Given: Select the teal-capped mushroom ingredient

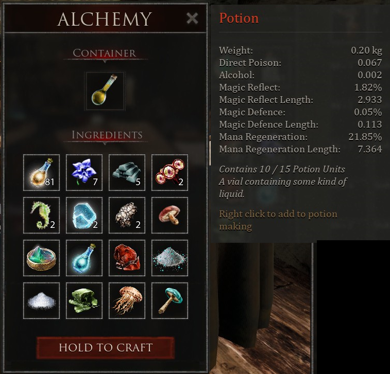Looking at the screenshot, I should [169, 301].
